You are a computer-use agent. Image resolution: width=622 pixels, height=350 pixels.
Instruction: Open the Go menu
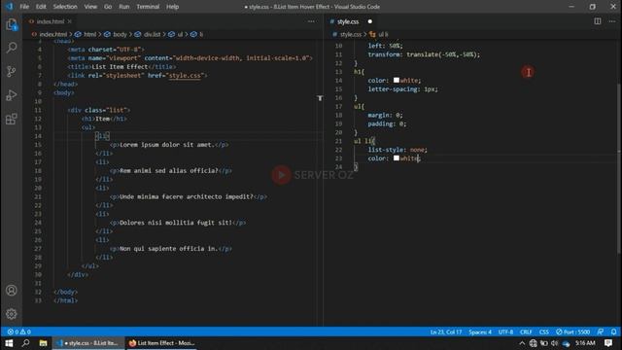tap(108, 7)
